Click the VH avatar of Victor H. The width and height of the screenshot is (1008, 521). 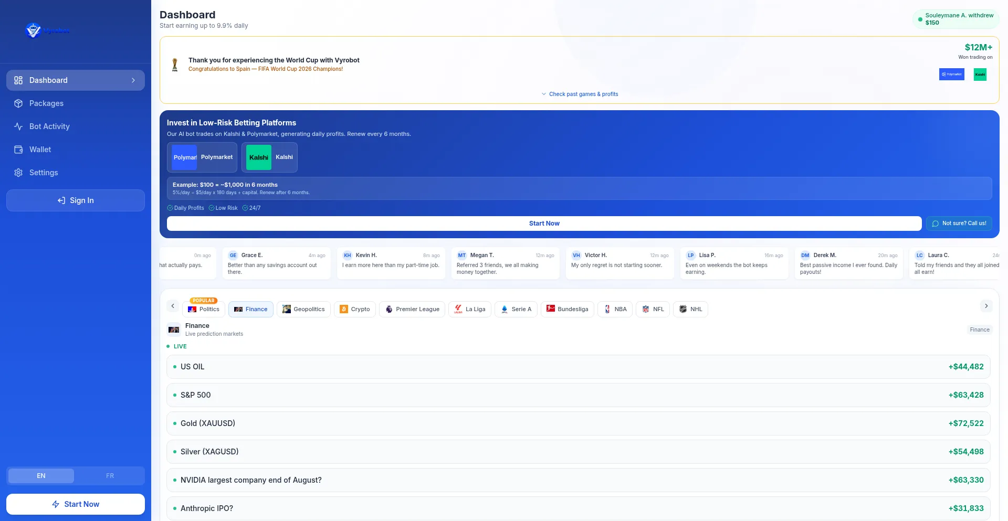coord(576,256)
